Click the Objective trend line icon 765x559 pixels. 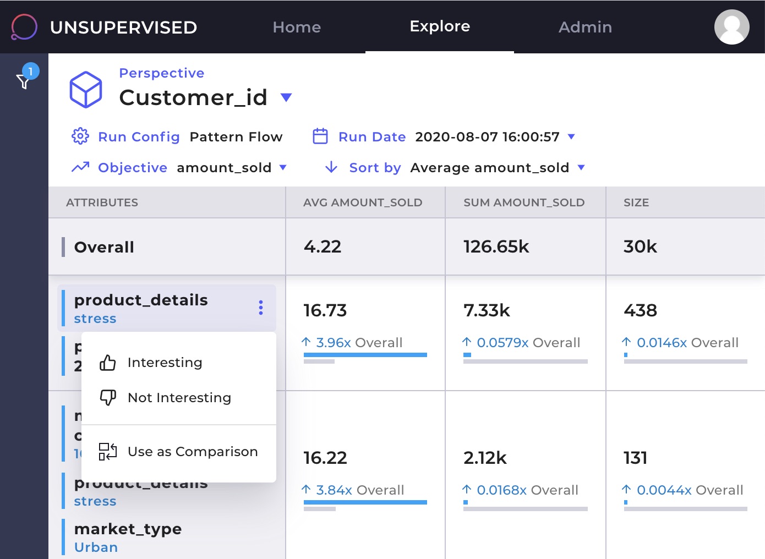[80, 167]
